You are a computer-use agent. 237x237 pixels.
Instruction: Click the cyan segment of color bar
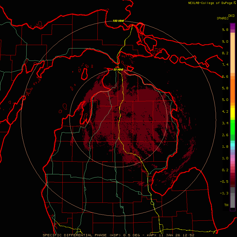(x=233, y=145)
